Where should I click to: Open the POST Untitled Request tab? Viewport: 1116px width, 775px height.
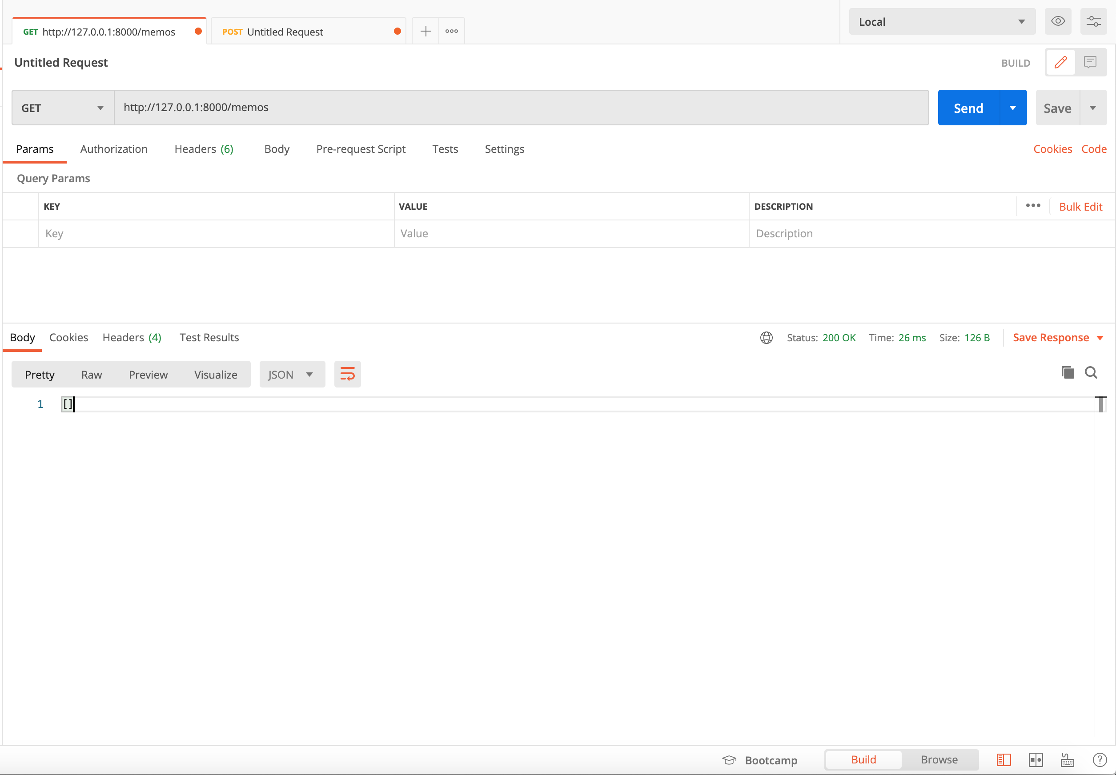[x=285, y=32]
